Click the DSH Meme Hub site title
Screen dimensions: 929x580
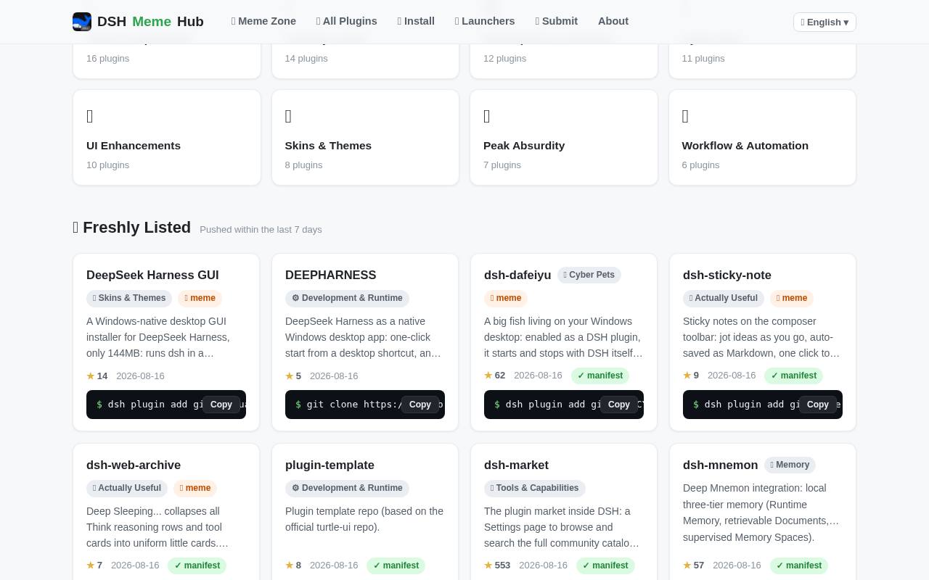[x=150, y=22]
